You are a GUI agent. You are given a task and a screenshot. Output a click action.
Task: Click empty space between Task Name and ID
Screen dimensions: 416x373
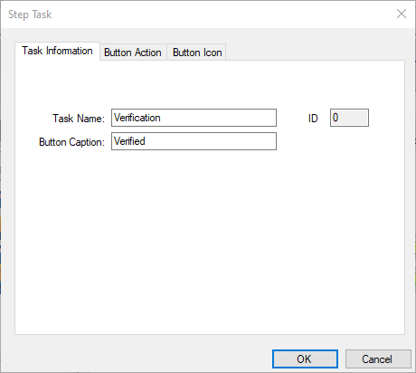tap(292, 118)
